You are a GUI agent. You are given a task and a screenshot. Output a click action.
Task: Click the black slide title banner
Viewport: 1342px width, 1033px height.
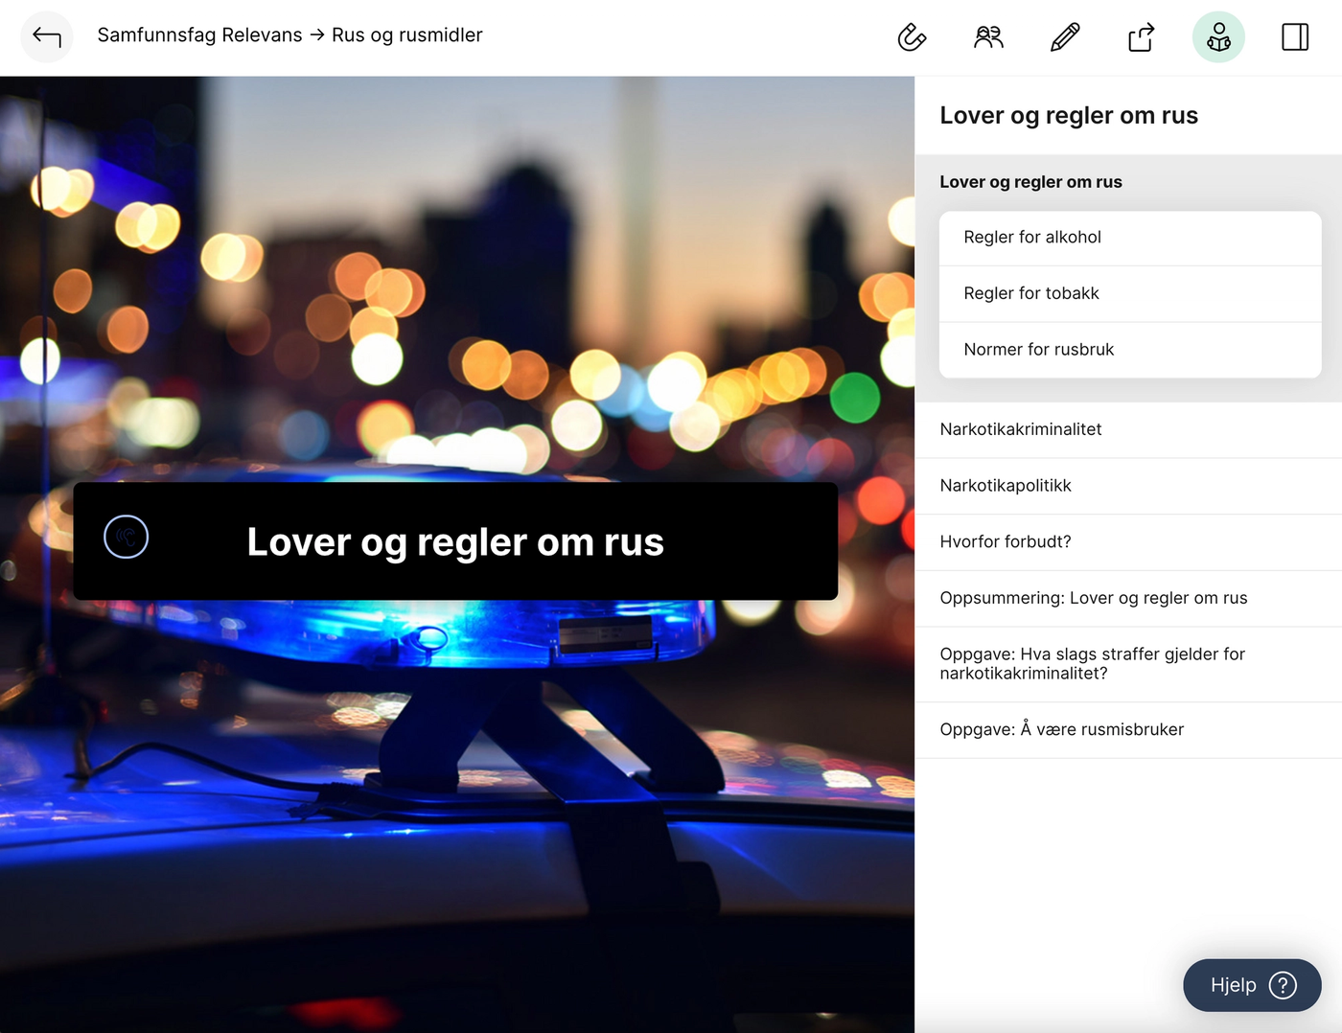455,541
